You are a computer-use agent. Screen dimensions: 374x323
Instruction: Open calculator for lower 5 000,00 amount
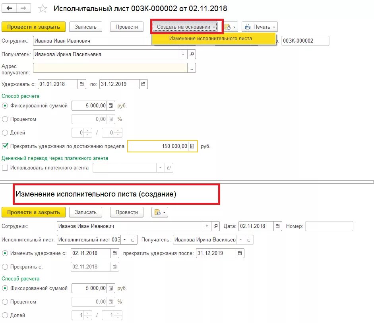(110, 288)
